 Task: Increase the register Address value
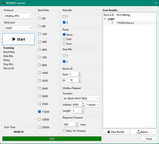(83, 103)
